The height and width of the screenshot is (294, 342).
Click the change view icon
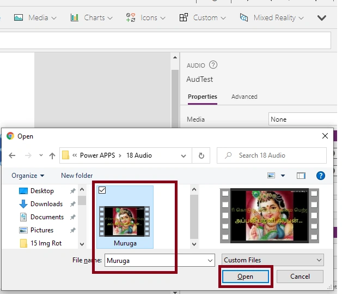271,176
